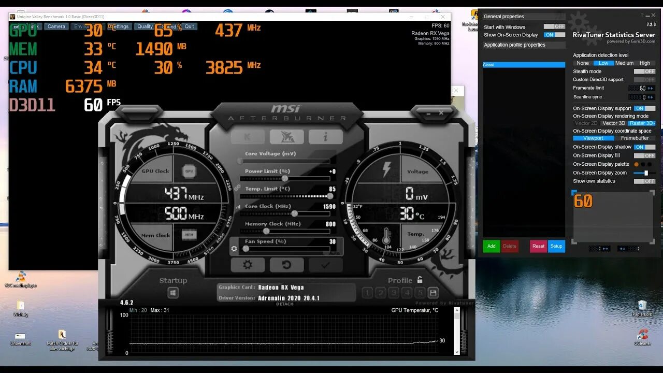Click the Memory Clock slider handle
This screenshot has width=663, height=373.
click(x=266, y=231)
